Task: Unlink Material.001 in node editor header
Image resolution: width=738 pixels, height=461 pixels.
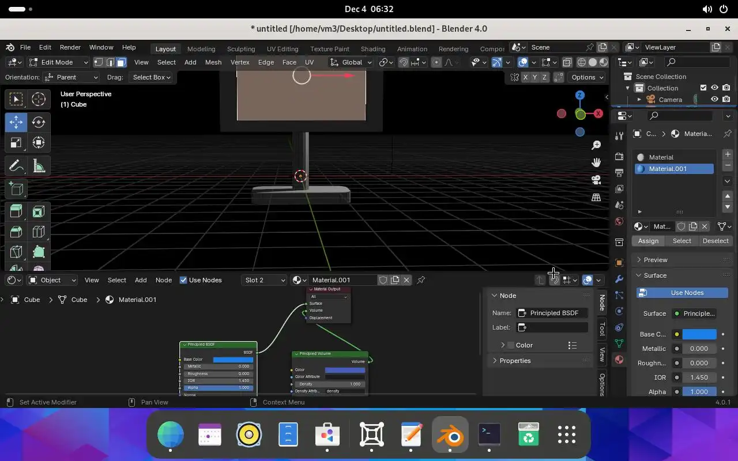Action: pyautogui.click(x=406, y=280)
